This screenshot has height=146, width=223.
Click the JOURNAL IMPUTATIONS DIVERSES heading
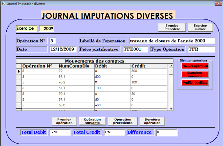pos(108,15)
